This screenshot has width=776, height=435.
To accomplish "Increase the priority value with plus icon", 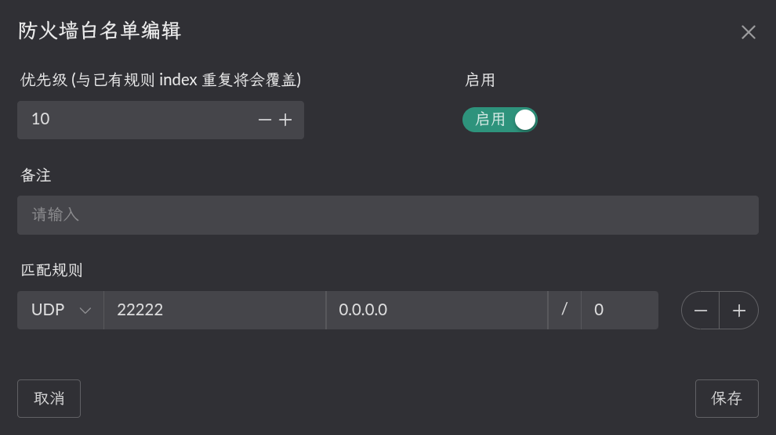I will [x=285, y=120].
